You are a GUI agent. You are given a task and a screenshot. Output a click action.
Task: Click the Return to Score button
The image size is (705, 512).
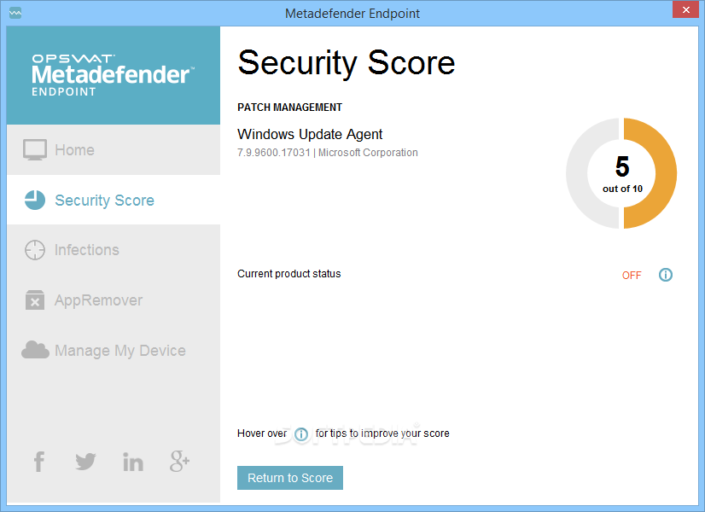click(290, 478)
